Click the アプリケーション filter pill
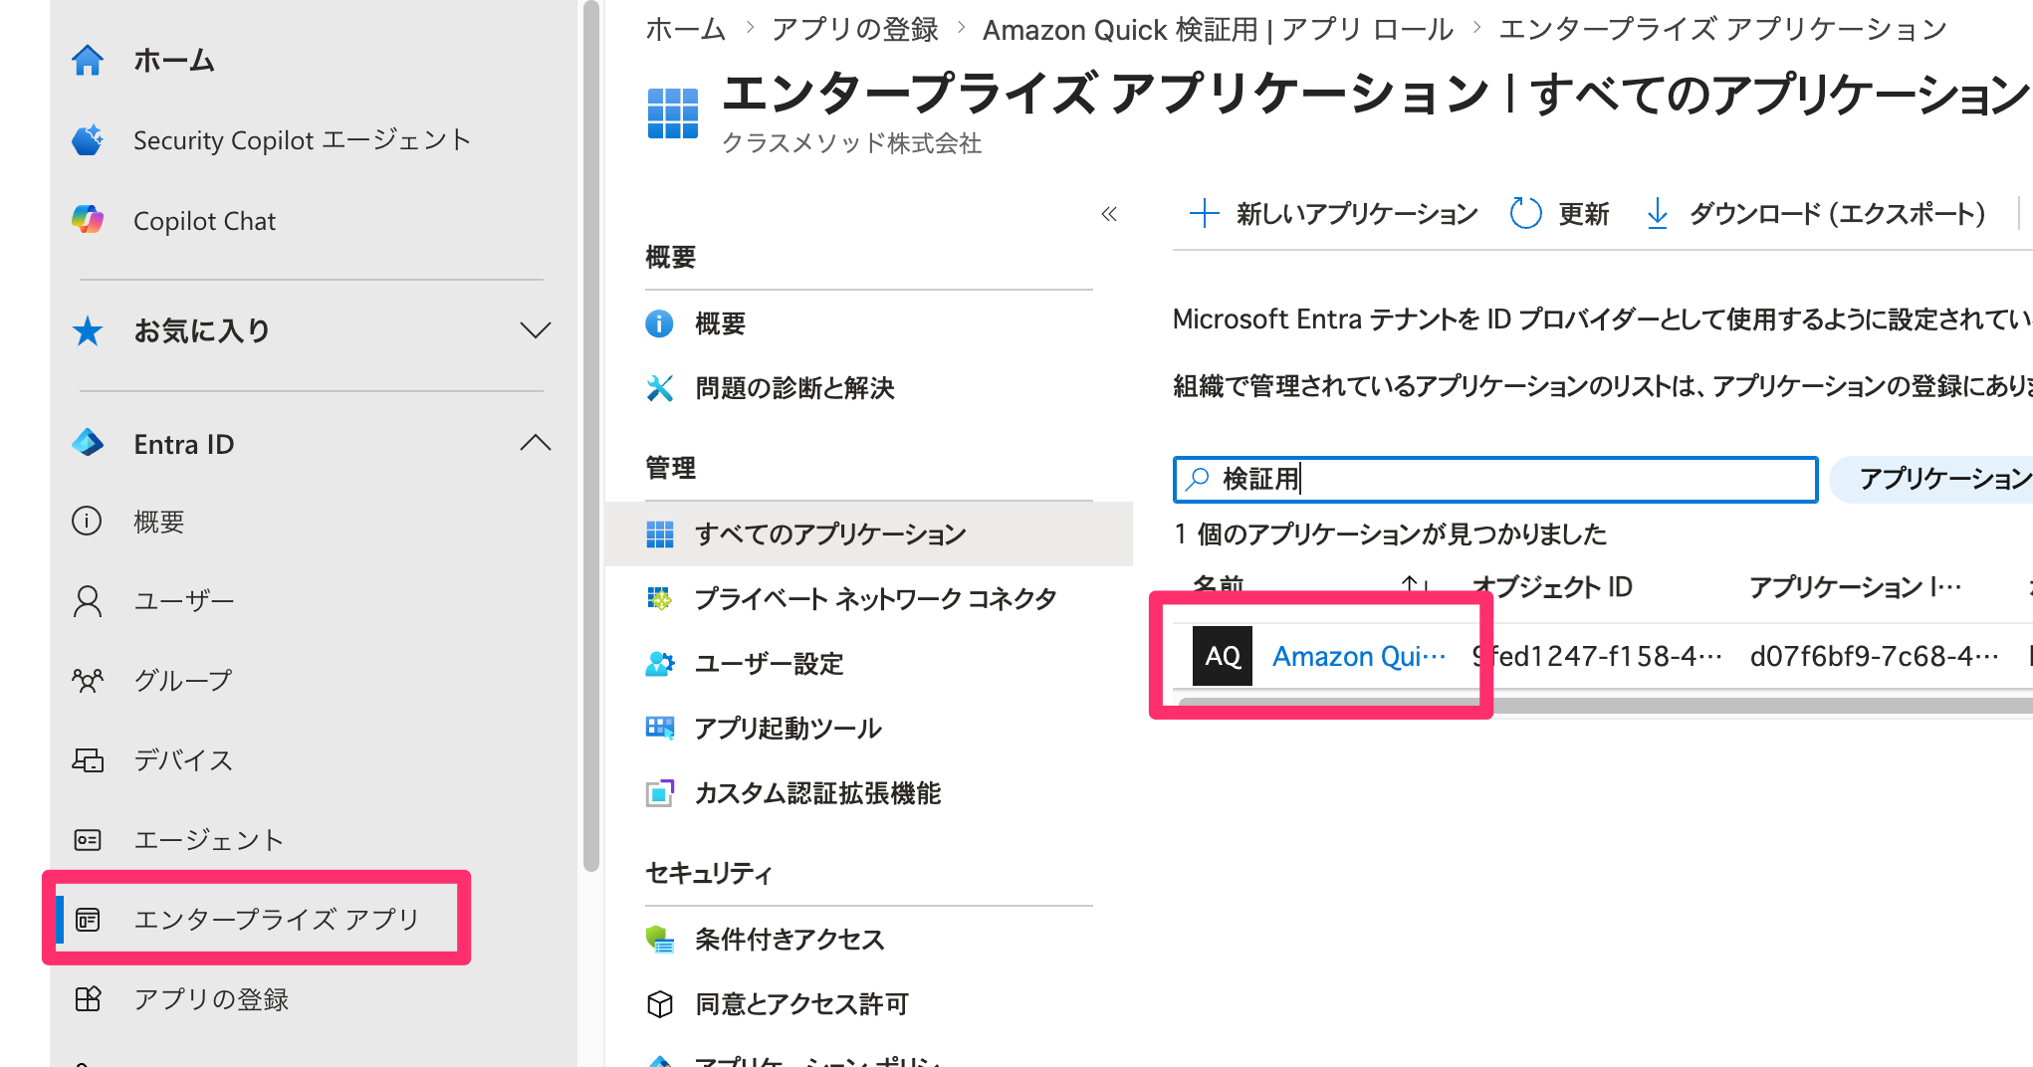This screenshot has width=2033, height=1067. pos(1932,480)
